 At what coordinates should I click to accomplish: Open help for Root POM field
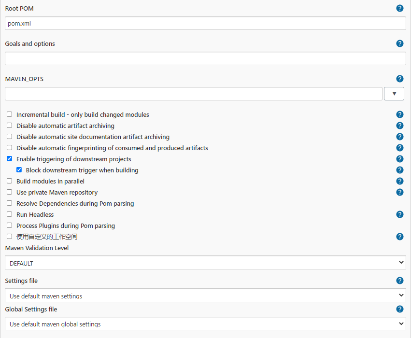(x=400, y=8)
